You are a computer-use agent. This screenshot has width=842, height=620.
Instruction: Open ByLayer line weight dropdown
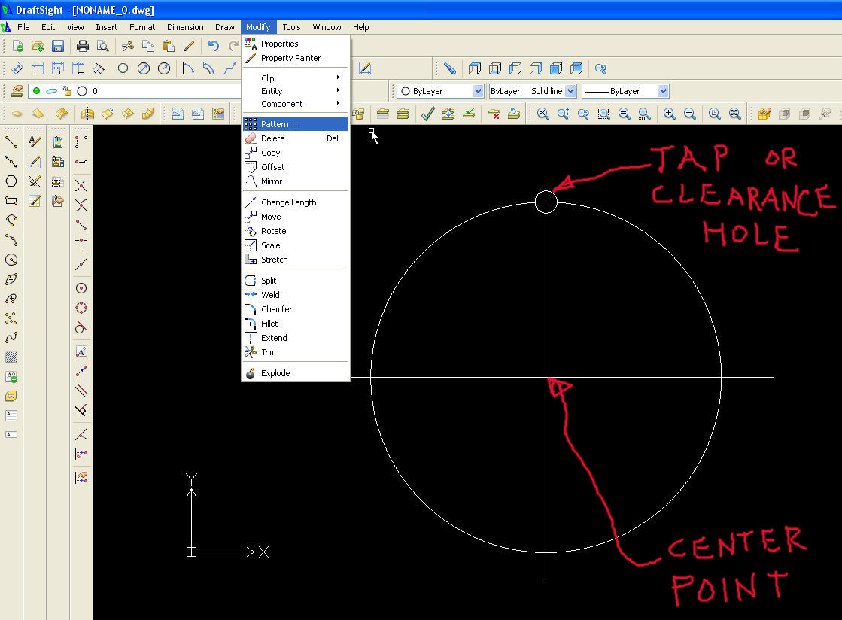[663, 91]
